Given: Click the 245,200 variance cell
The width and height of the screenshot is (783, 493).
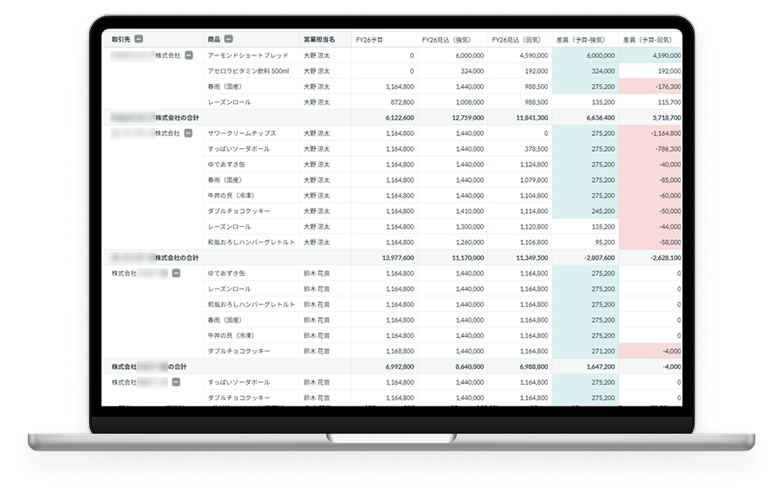Looking at the screenshot, I should pos(585,211).
